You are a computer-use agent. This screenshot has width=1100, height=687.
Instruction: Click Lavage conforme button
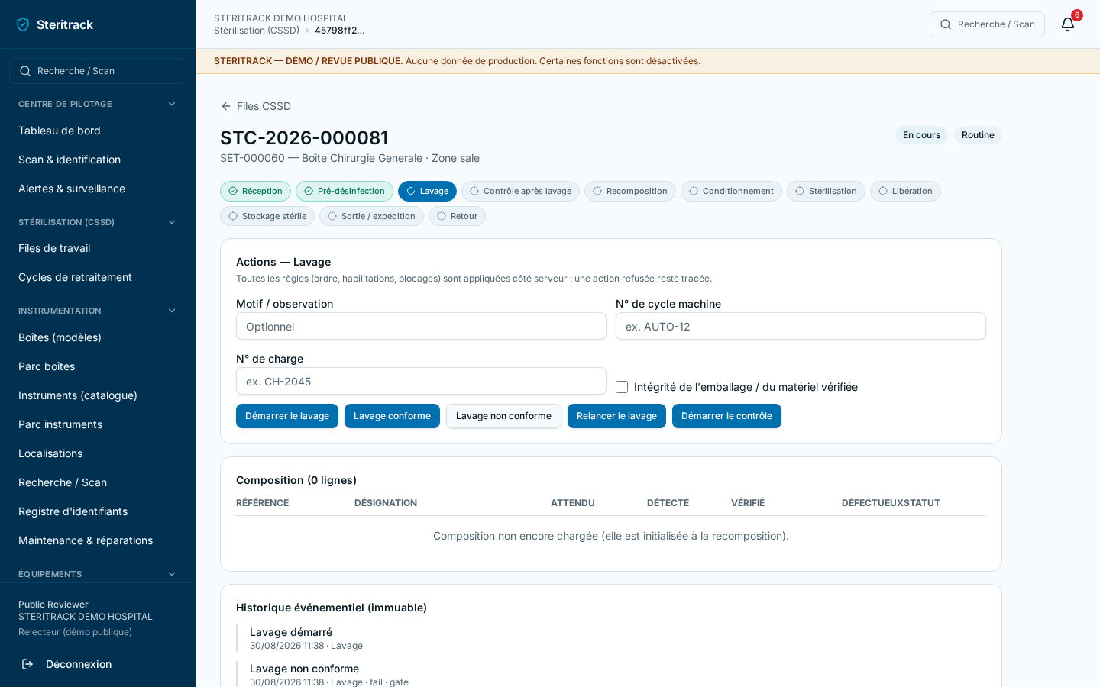click(392, 416)
